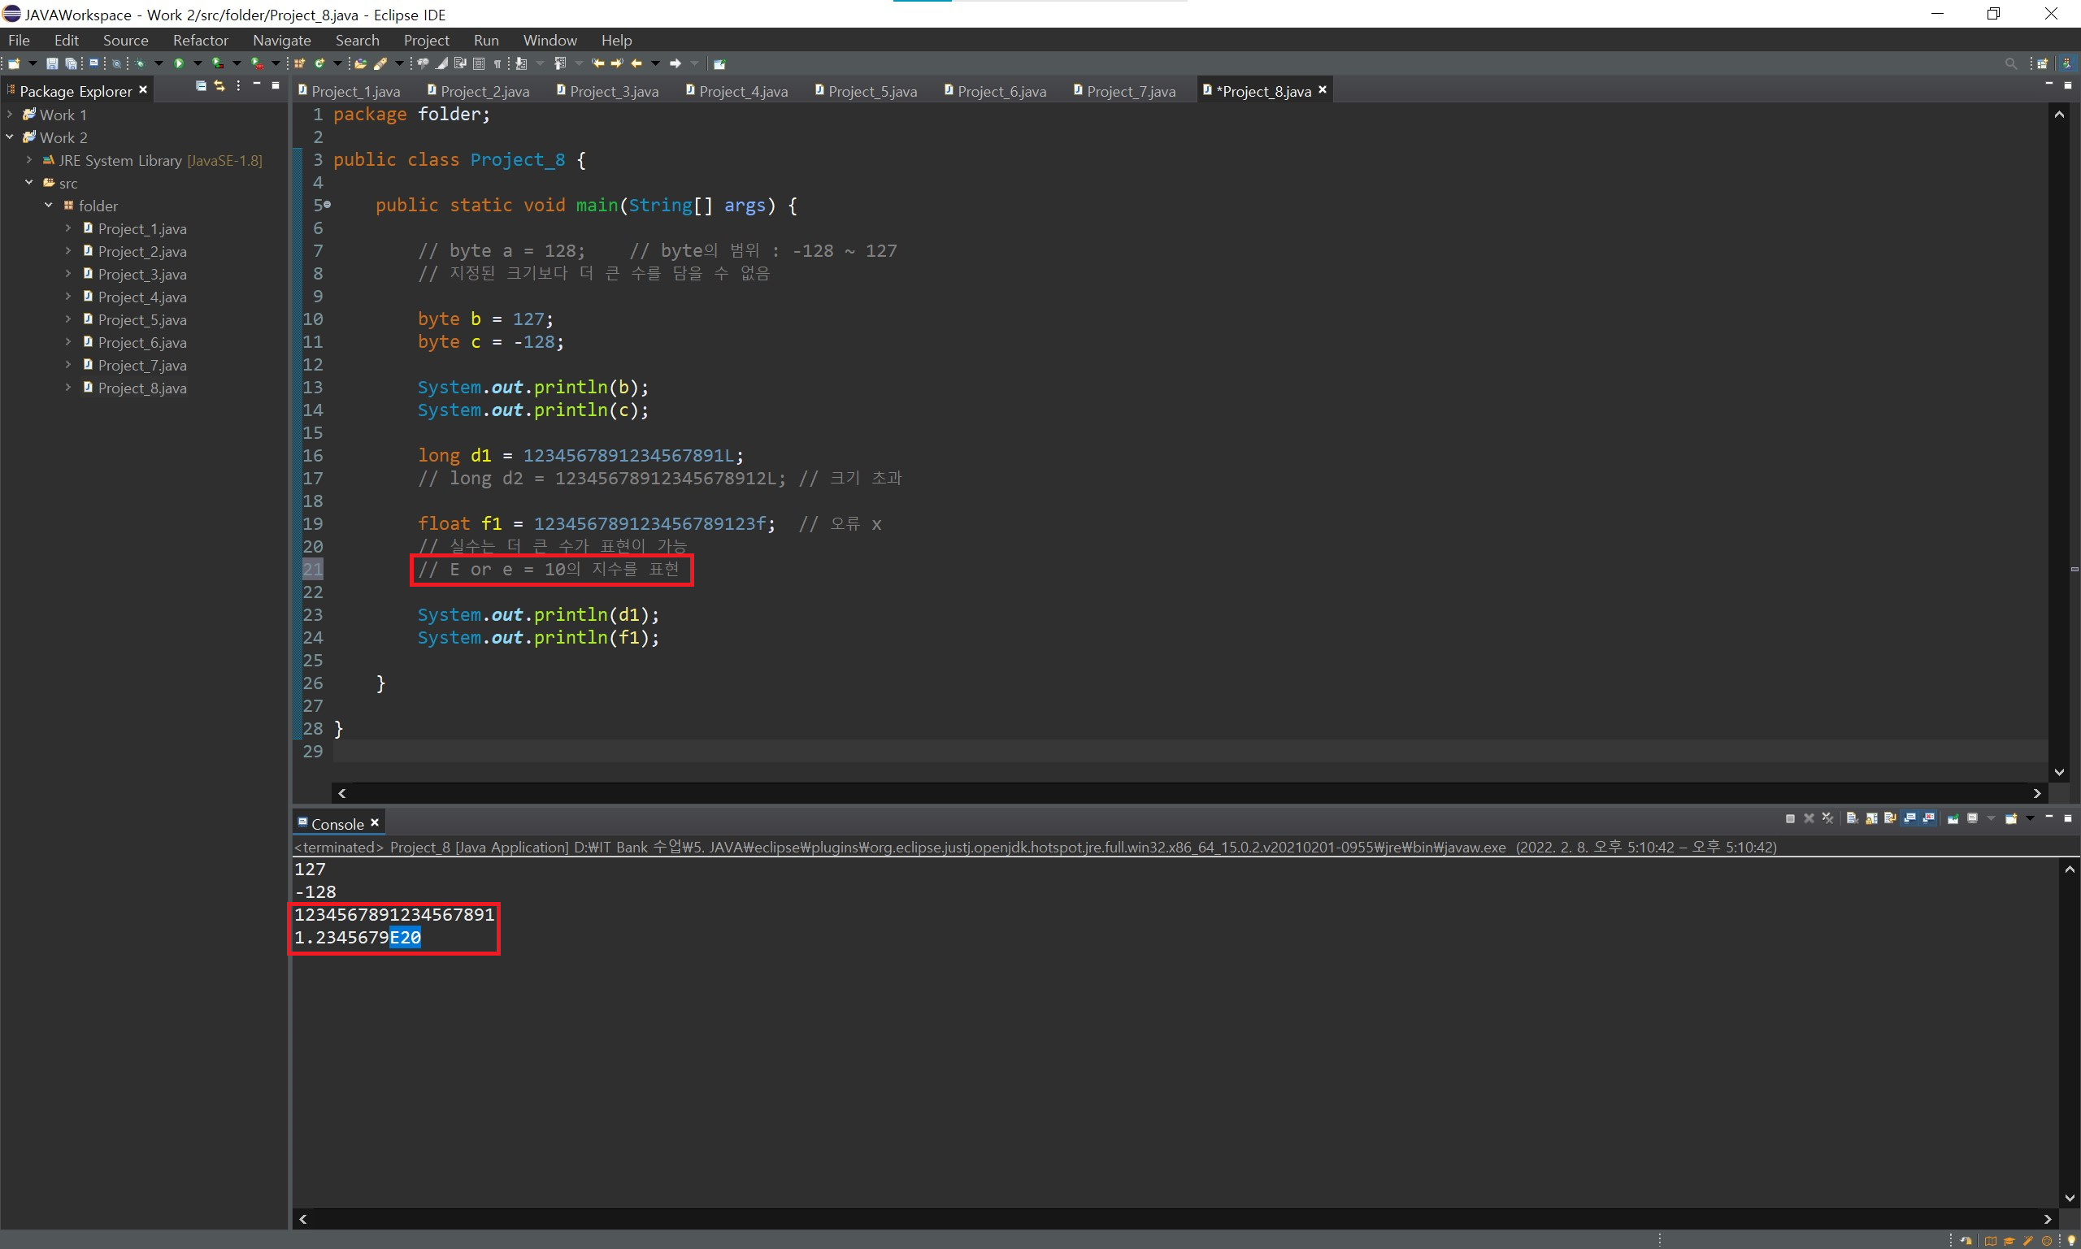Click the Debug bug icon in toolbar
Screen dimensions: 2081x1249
(140, 63)
